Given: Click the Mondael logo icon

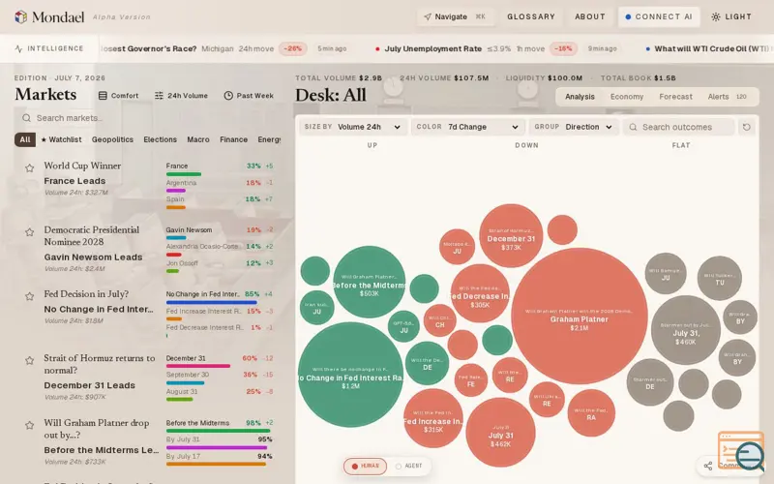Looking at the screenshot, I should [20, 16].
